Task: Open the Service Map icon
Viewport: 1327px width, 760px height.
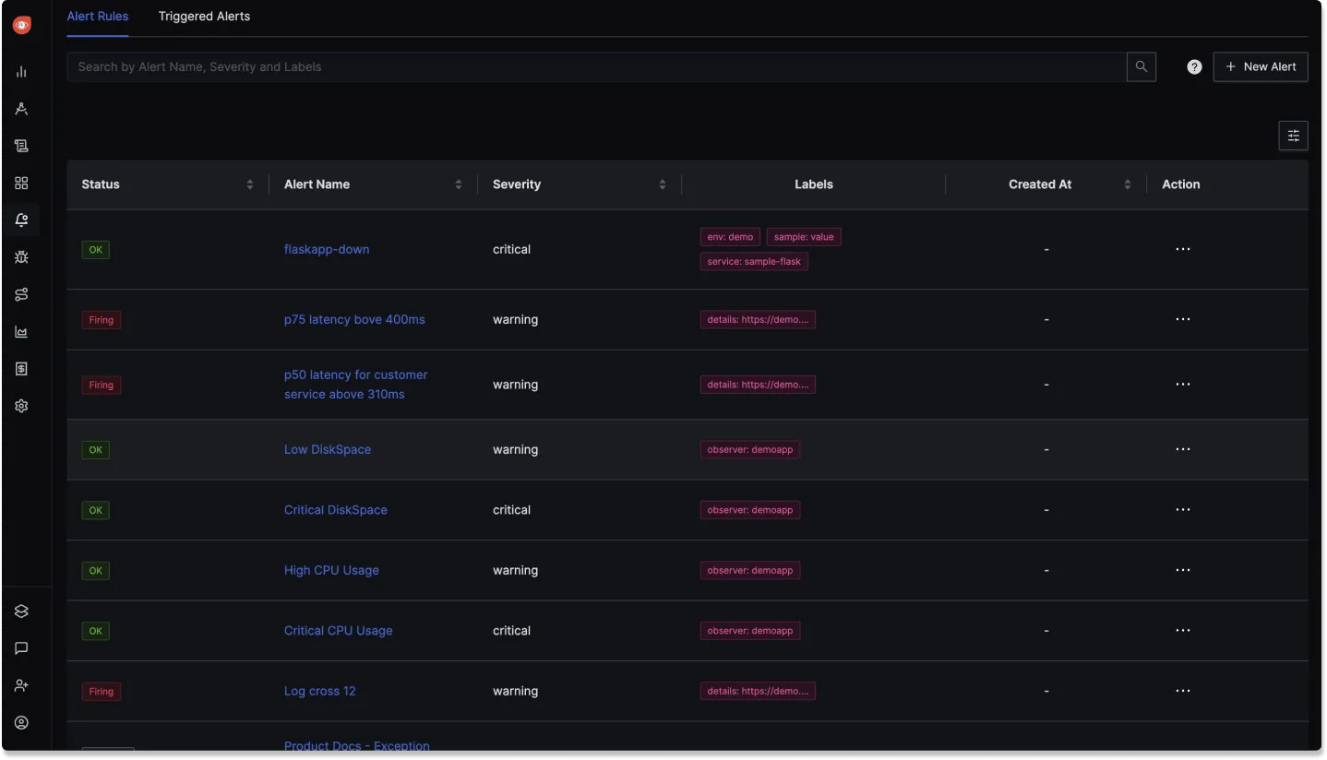Action: click(21, 294)
